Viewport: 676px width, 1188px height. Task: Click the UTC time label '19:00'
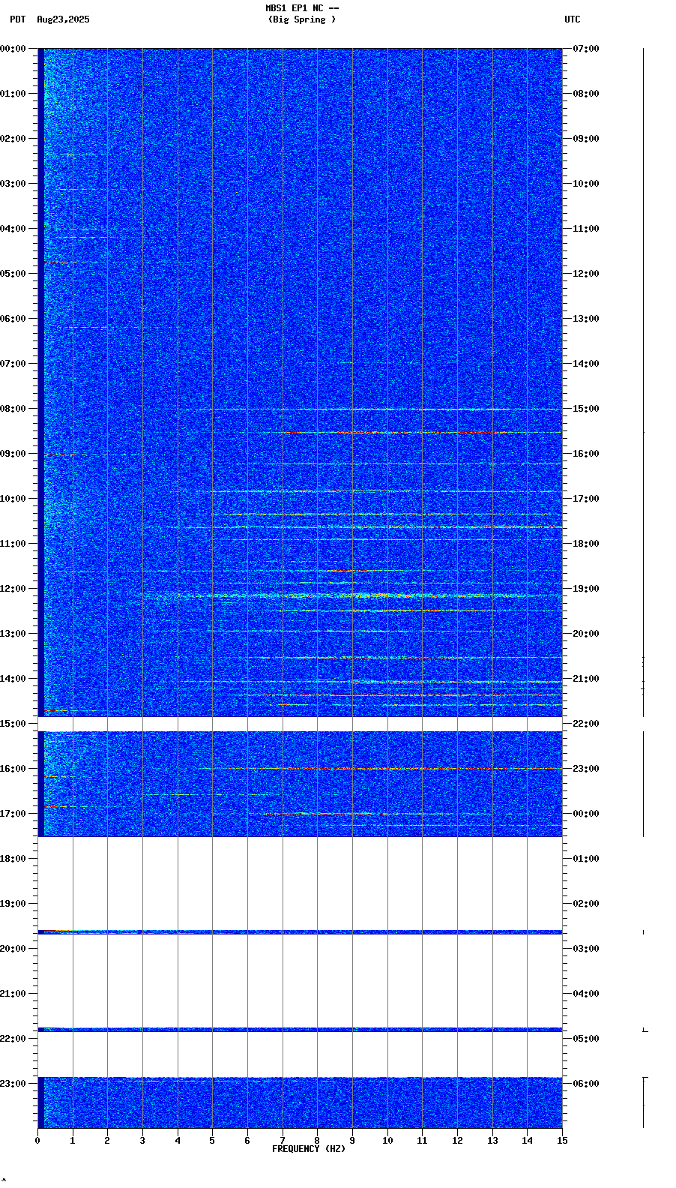[586, 589]
